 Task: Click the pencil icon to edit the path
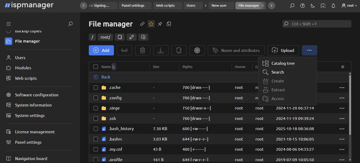pyautogui.click(x=132, y=37)
